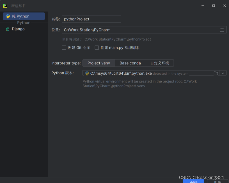The image size is (229, 183).
Task: Click the Python logo beside 纯 Python
Action: (x=8, y=16)
